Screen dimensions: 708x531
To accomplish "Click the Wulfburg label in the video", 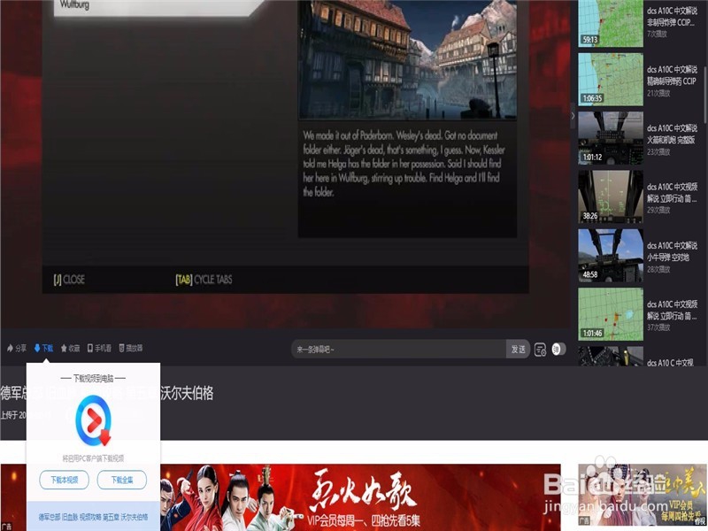I will (74, 5).
